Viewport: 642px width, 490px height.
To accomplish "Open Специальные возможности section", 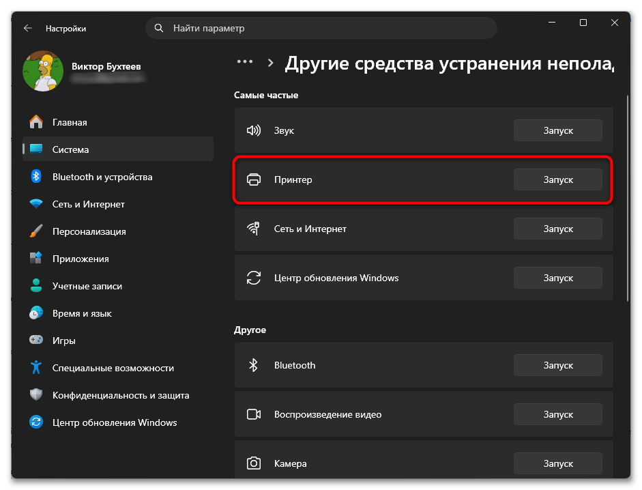I will pyautogui.click(x=118, y=367).
